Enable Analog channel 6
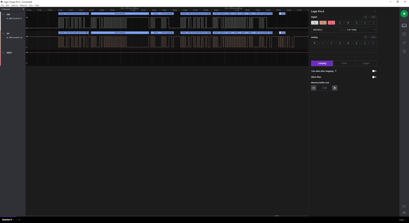Image resolution: width=409 pixels, height=223 pixels. (x=365, y=43)
